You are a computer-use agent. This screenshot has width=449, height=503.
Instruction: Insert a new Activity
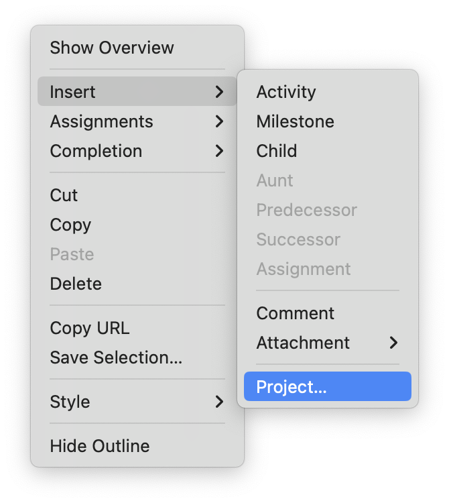286,92
